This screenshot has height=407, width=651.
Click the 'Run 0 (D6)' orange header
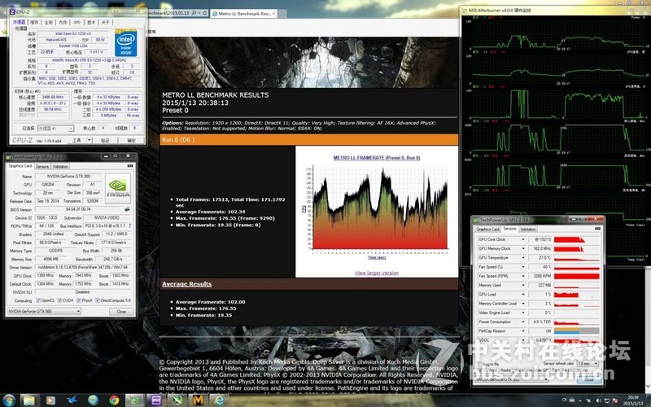pyautogui.click(x=309, y=139)
